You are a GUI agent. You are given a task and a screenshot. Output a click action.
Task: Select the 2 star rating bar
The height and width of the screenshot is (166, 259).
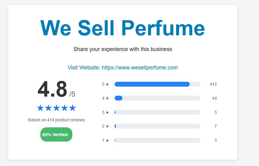coord(157,126)
